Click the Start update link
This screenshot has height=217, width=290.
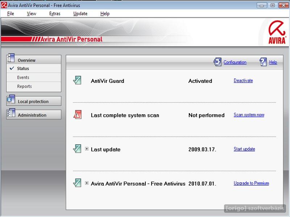click(244, 149)
